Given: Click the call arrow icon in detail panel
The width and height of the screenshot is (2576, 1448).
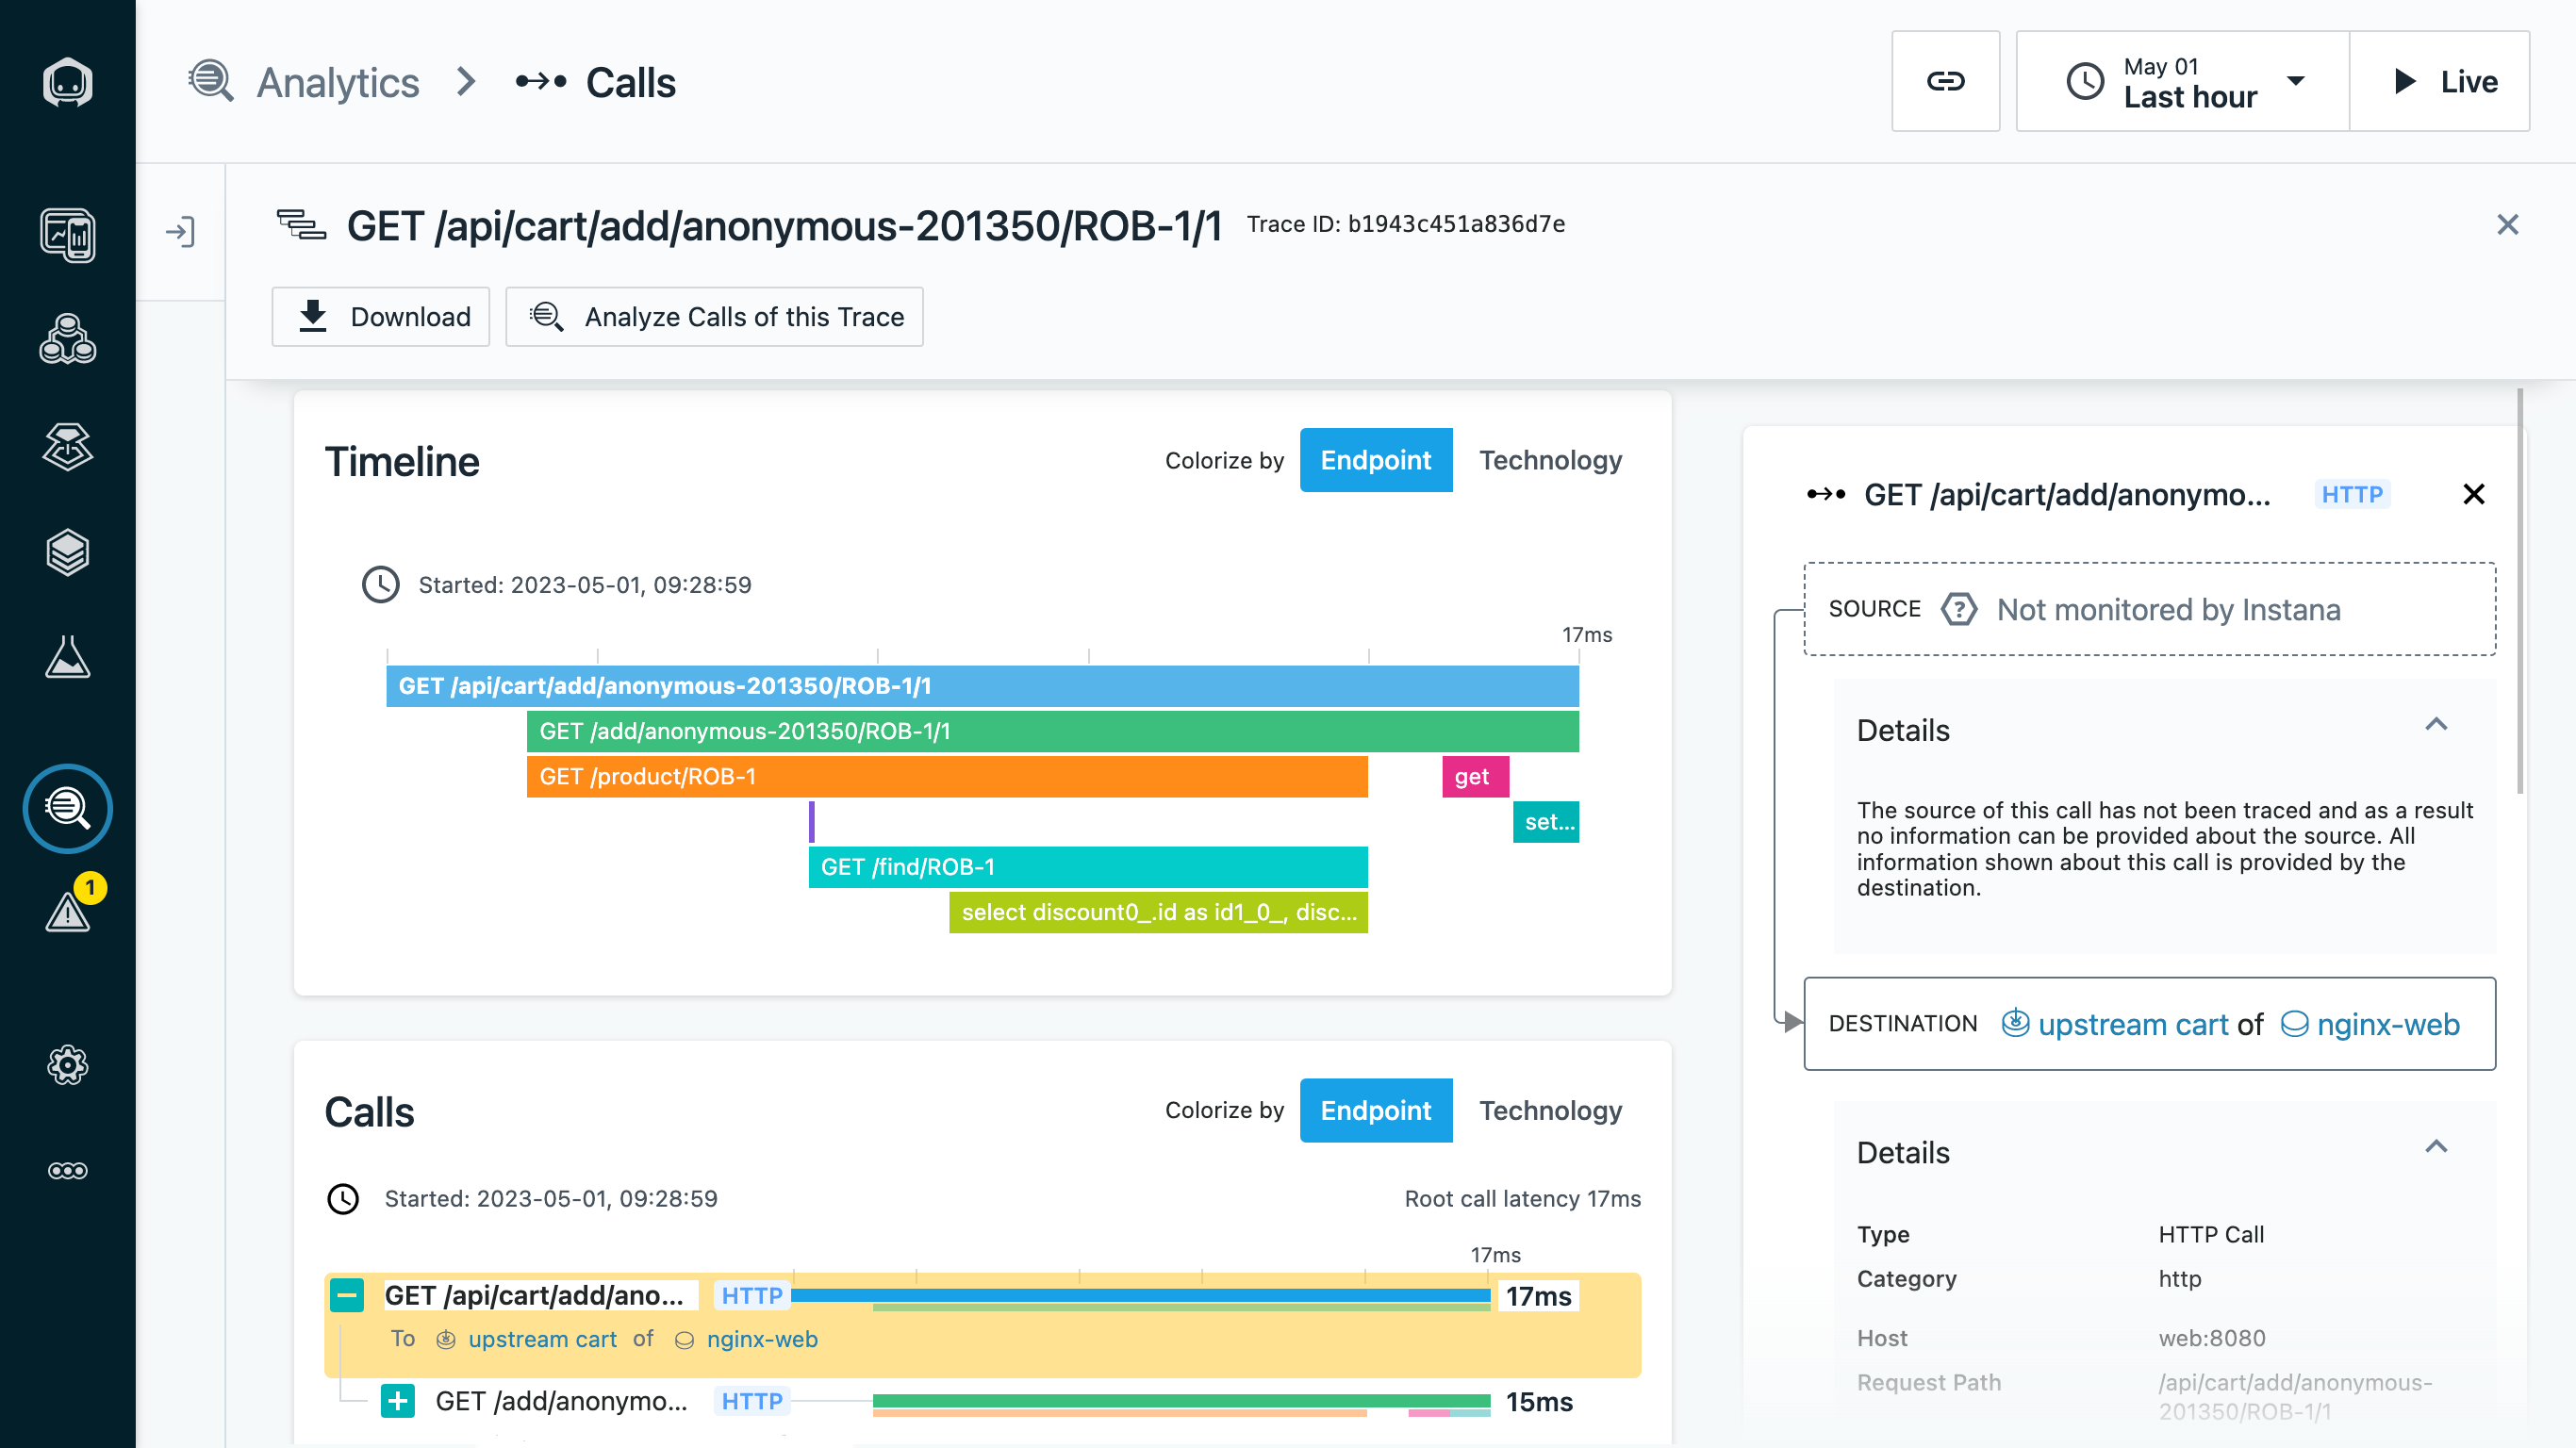Looking at the screenshot, I should [1826, 494].
